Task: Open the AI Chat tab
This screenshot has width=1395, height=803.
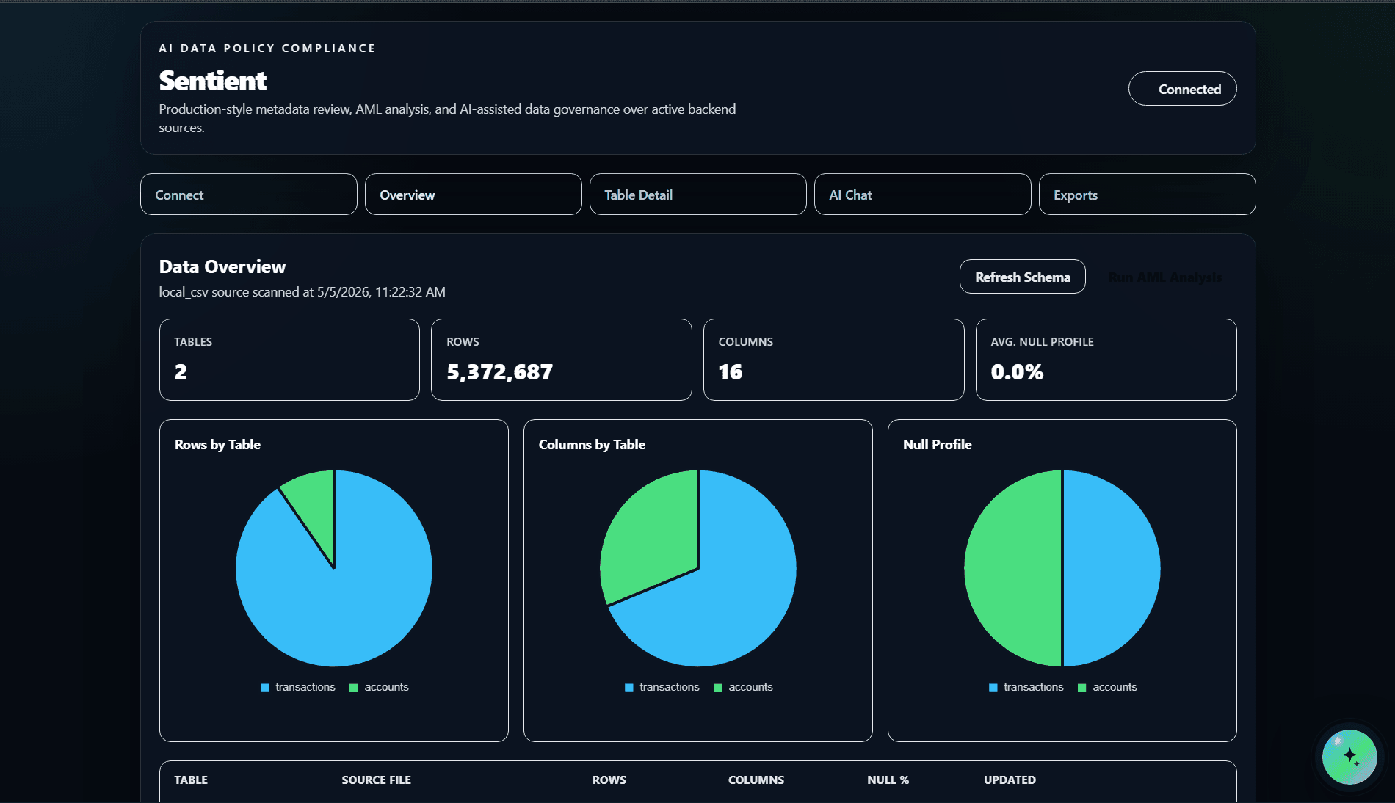Action: click(x=923, y=195)
